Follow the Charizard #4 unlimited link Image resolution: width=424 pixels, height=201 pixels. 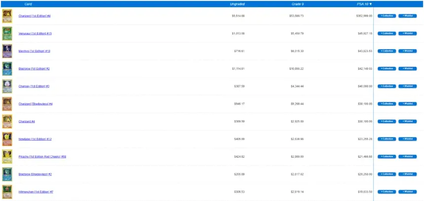[27, 121]
